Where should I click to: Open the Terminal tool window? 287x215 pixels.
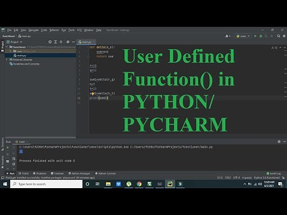[57, 173]
